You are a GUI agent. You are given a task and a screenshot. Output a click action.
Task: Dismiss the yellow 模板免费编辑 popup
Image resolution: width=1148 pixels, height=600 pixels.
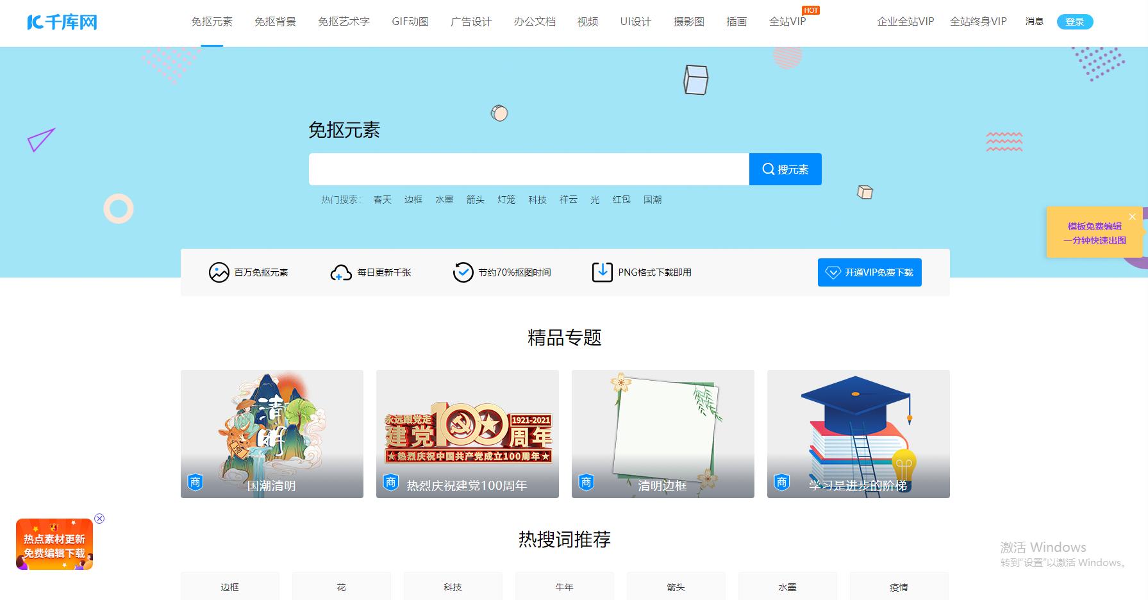pyautogui.click(x=1132, y=217)
